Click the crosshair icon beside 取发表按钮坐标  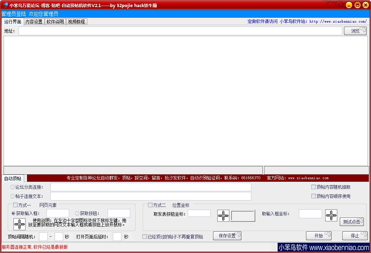click(223, 216)
